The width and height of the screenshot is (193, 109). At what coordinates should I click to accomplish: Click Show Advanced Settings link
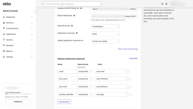[128, 49]
